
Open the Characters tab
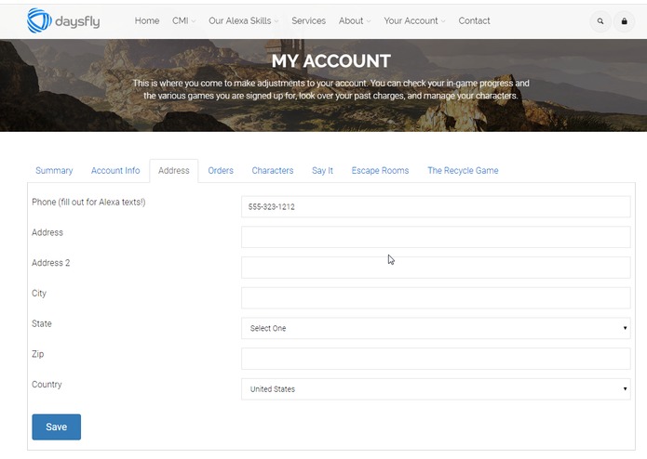point(273,170)
